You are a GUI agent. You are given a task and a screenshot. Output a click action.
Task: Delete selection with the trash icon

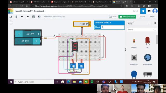pos(16,17)
